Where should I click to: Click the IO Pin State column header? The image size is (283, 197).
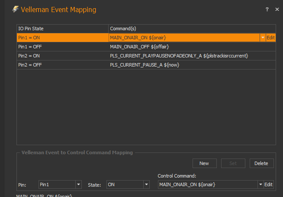63,29
